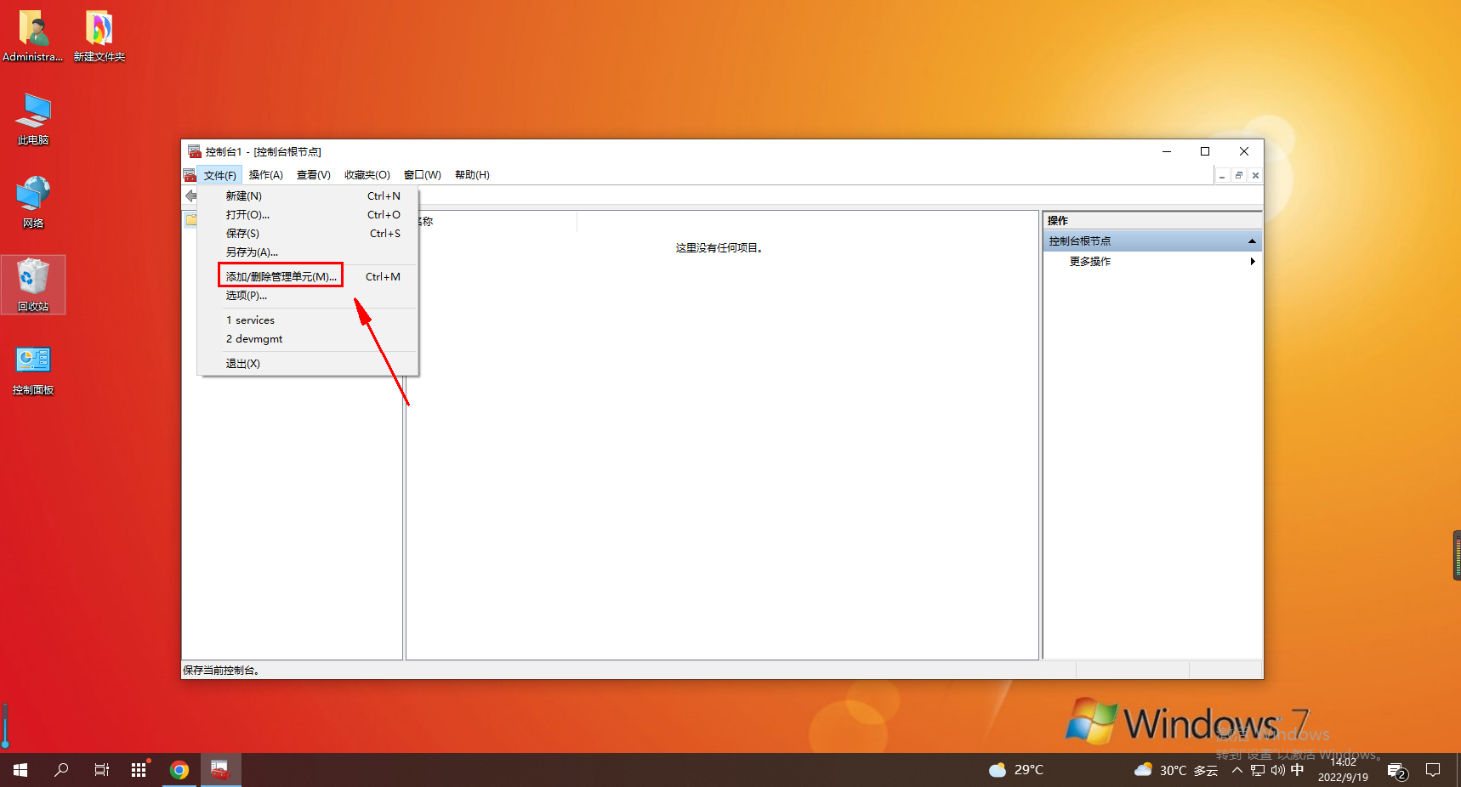
Task: Select the 控制台根节点 header in the actions pane
Action: [x=1152, y=241]
